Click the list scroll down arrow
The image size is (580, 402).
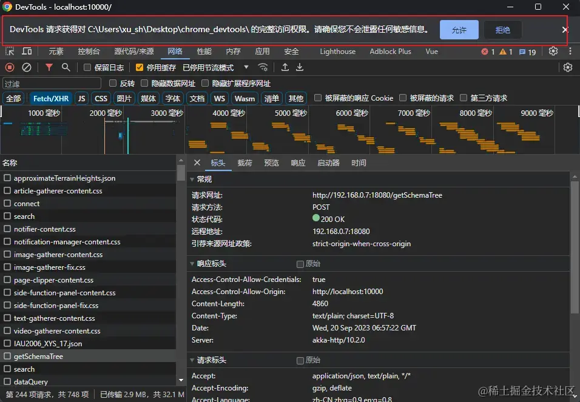(x=181, y=380)
